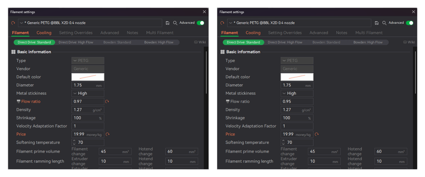Switch to Cooling tab in left window
This screenshot has height=177, width=425.
click(44, 33)
